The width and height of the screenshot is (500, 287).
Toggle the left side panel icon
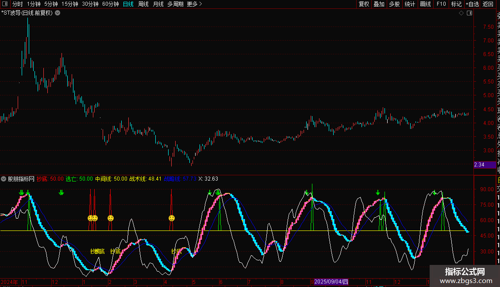(5, 4)
